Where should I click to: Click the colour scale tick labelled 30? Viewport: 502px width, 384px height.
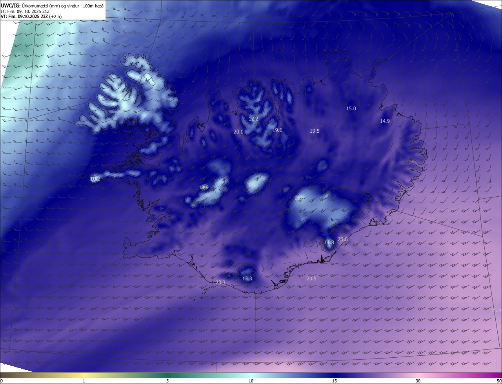(x=418, y=381)
